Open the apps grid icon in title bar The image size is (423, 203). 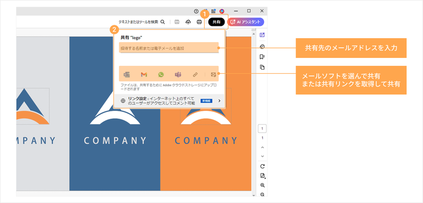(213, 11)
